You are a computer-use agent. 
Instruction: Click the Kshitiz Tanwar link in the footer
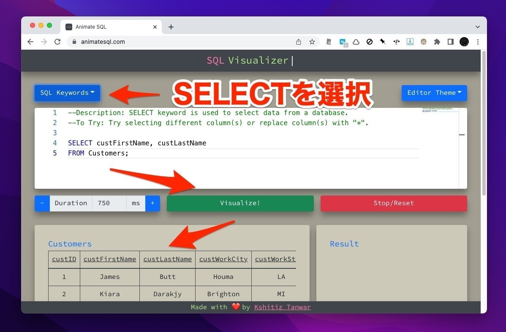(282, 307)
